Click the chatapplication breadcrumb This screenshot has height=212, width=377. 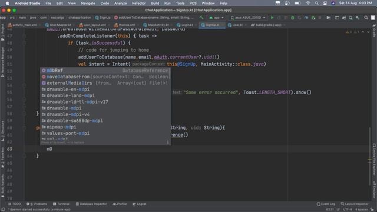point(80,18)
